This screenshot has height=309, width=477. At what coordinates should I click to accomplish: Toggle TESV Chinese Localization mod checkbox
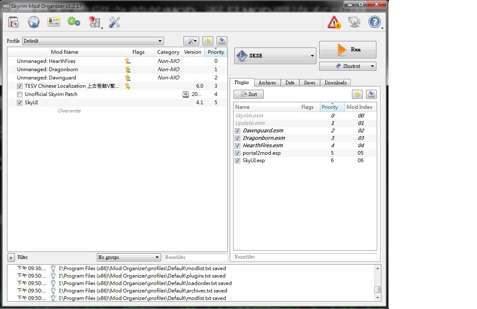[x=20, y=86]
